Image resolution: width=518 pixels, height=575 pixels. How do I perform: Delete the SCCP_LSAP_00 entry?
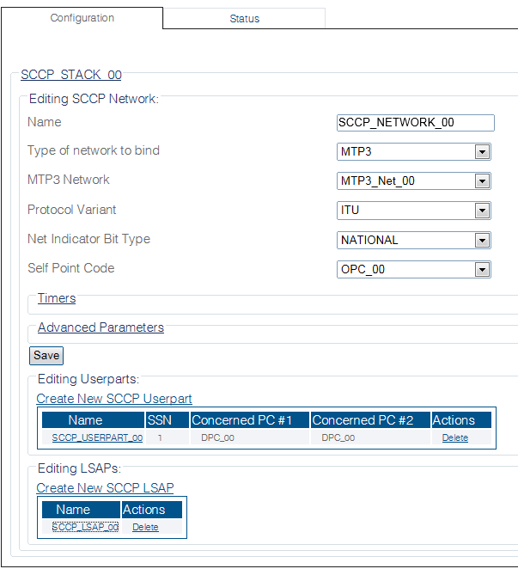145,527
